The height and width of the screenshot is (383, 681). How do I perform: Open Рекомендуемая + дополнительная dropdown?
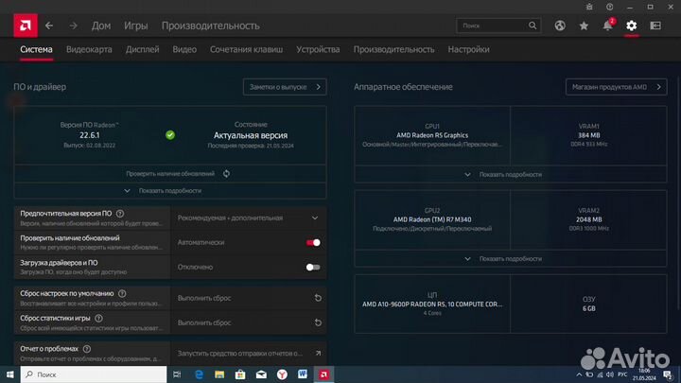248,218
